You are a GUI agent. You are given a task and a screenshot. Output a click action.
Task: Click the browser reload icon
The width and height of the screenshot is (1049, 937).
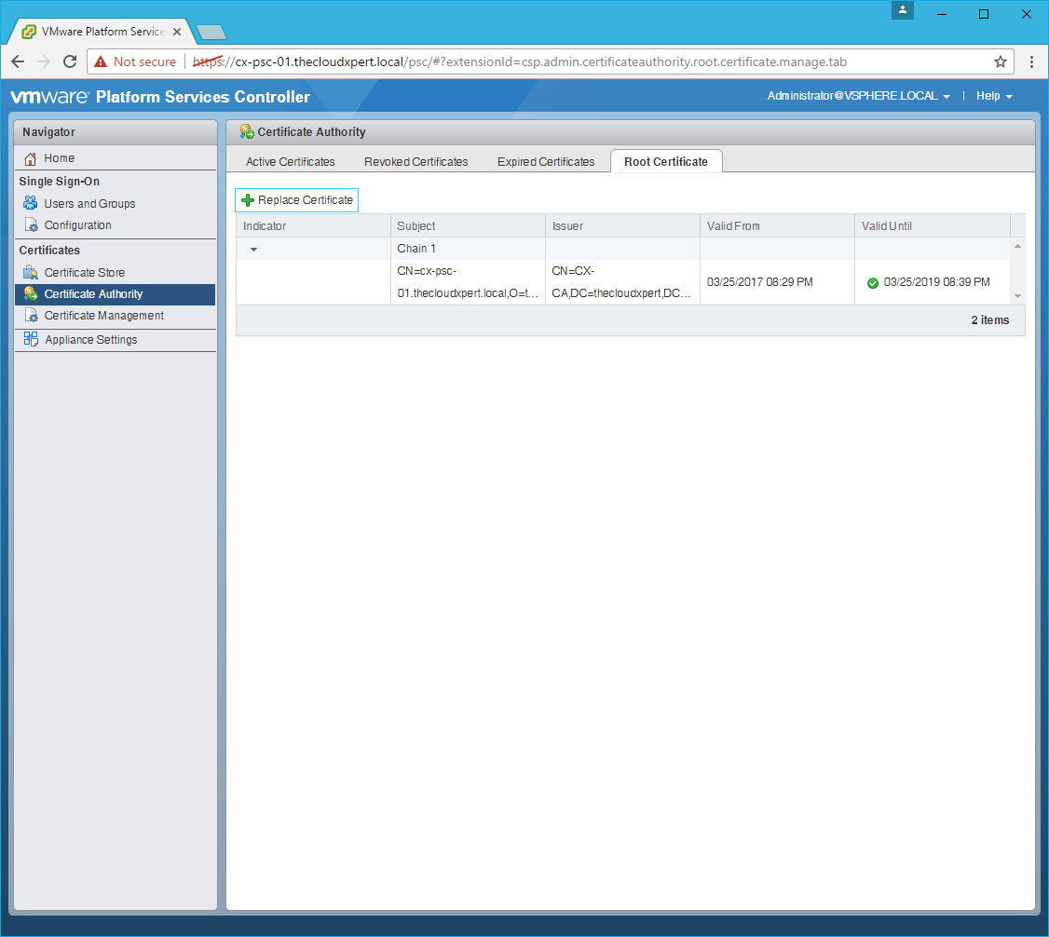[x=70, y=61]
